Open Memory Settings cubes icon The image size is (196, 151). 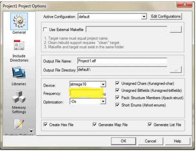pyautogui.click(x=19, y=97)
